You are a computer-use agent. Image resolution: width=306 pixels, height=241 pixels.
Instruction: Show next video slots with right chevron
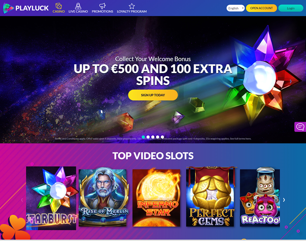coord(284,200)
